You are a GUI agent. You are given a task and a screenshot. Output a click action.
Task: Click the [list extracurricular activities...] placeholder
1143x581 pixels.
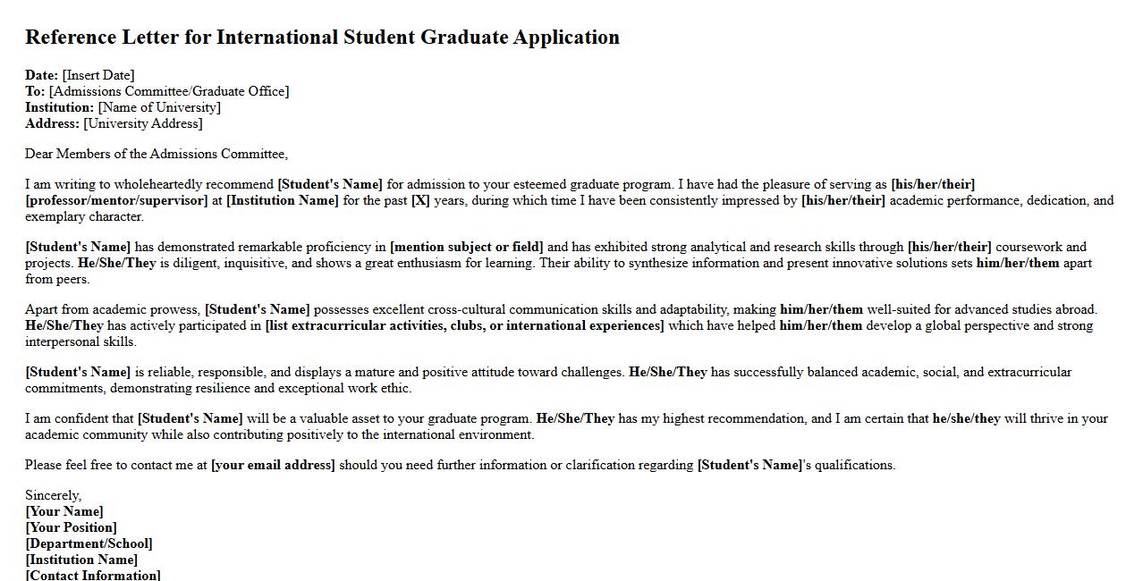tap(464, 325)
